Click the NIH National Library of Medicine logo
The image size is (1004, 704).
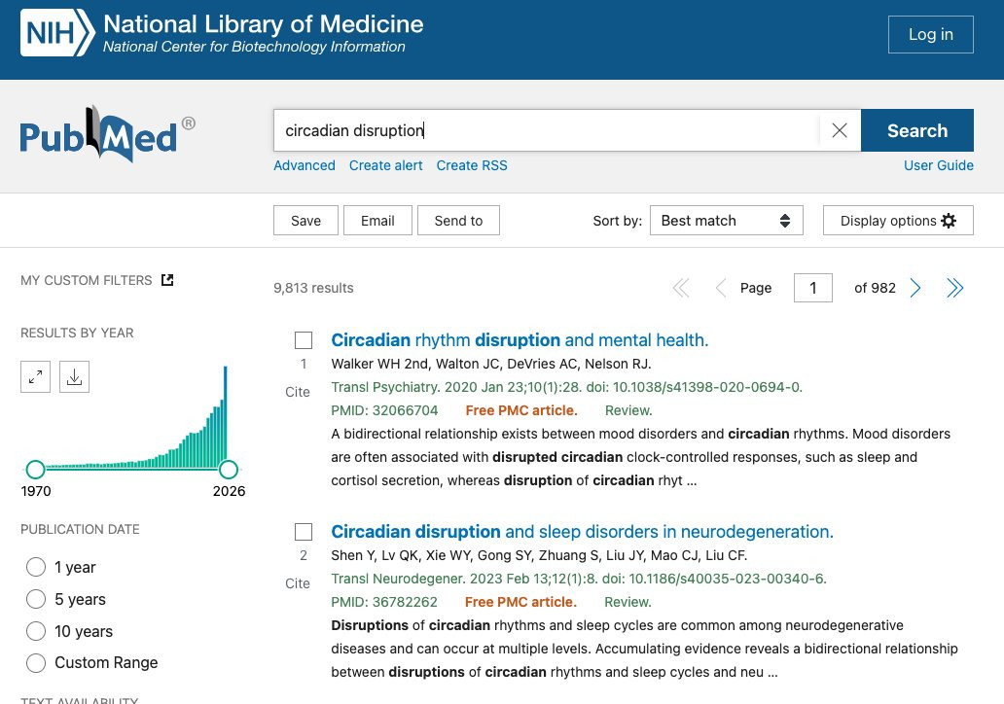tap(222, 33)
